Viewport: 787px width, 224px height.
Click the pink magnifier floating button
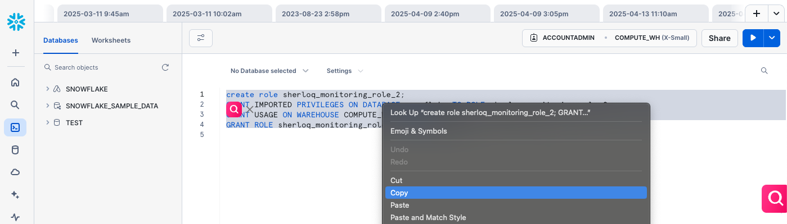point(775,198)
